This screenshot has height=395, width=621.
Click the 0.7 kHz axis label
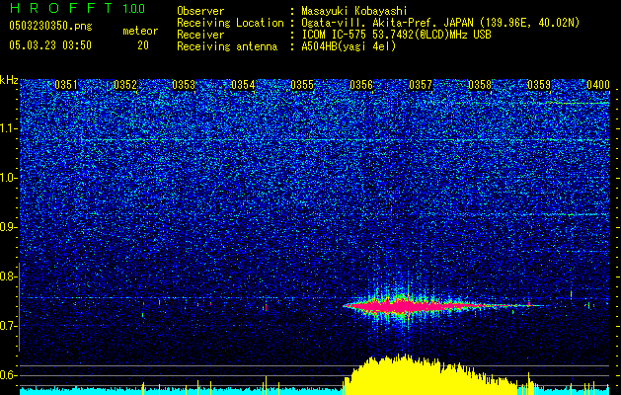tap(9, 326)
